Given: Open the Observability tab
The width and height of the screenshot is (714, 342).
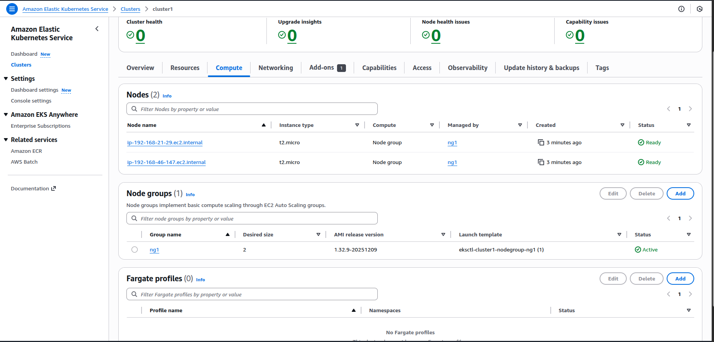Looking at the screenshot, I should (x=468, y=68).
